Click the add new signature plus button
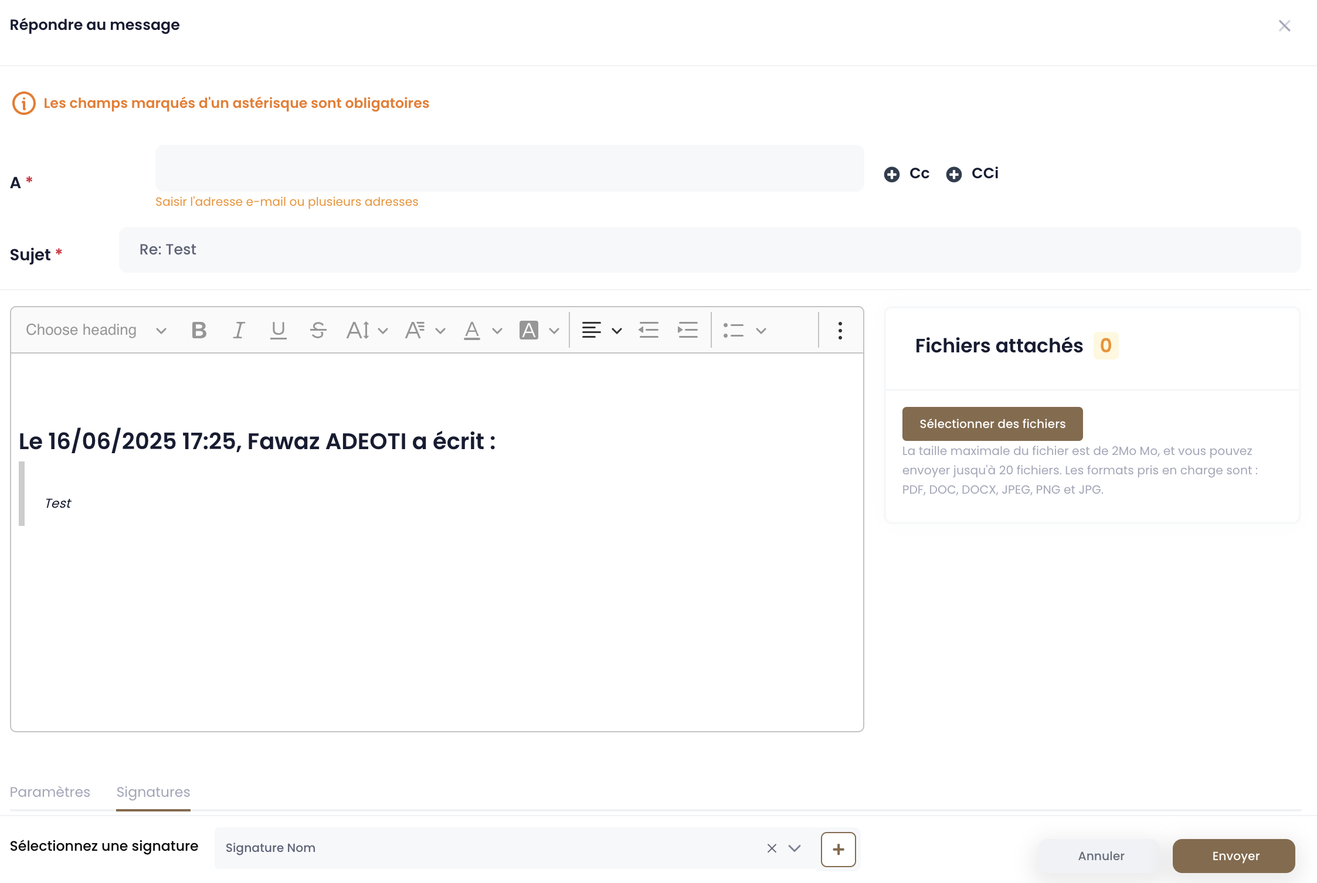1317x883 pixels. [838, 849]
